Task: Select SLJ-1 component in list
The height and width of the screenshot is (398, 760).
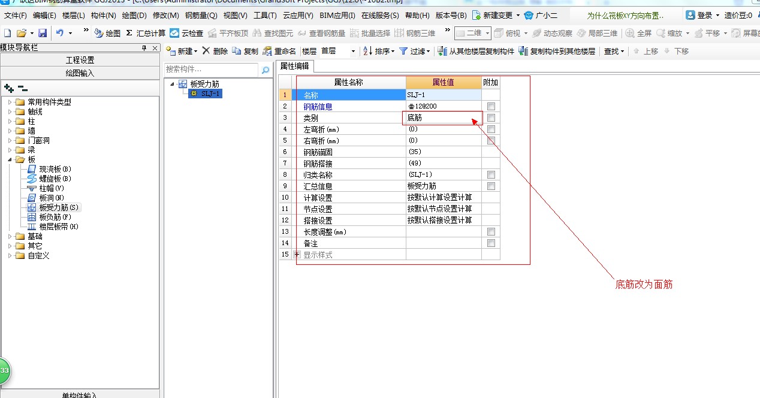Action: [x=206, y=94]
